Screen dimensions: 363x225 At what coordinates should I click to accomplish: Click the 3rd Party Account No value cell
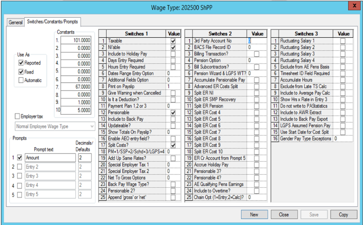tap(257, 41)
